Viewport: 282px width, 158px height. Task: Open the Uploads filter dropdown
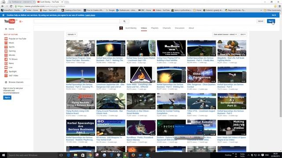click(71, 34)
